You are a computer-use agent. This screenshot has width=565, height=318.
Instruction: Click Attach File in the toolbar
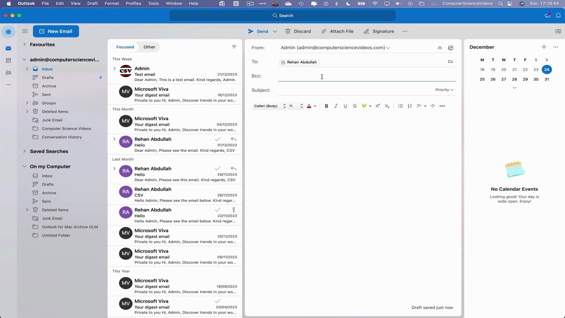[337, 31]
